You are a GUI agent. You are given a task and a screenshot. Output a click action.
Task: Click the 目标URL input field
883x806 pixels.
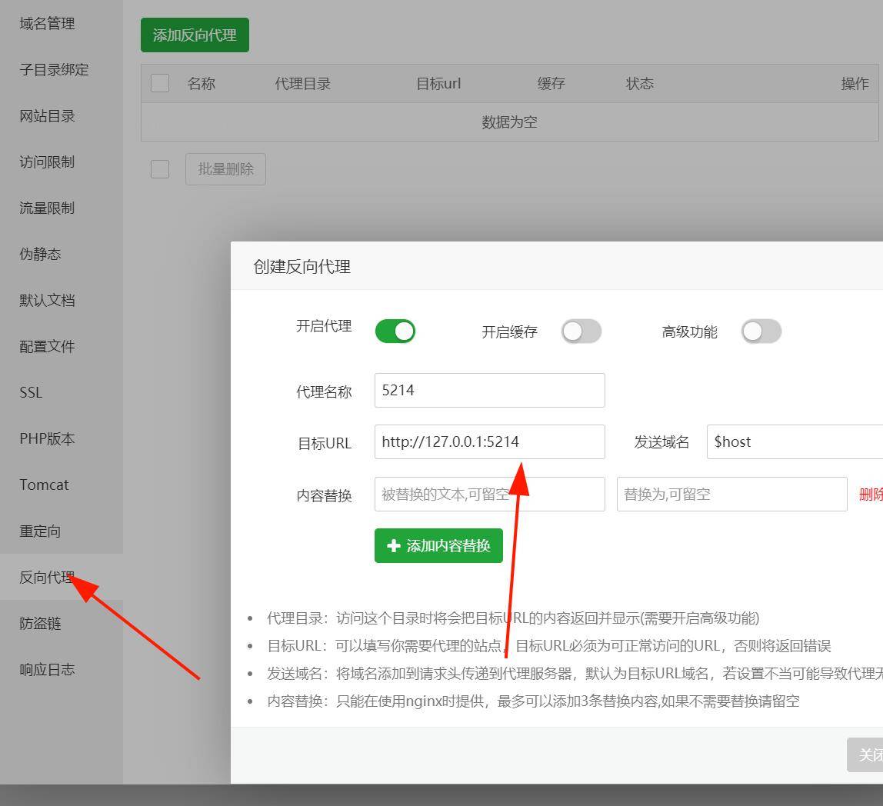pos(489,441)
